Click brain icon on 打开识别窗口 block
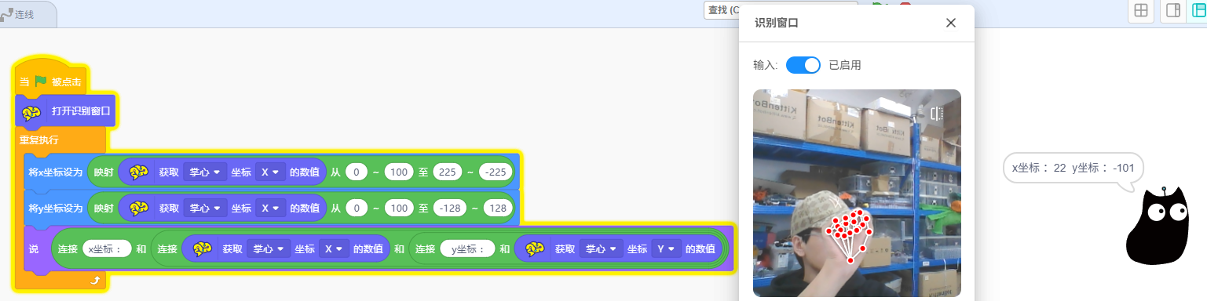The width and height of the screenshot is (1207, 301). click(x=31, y=112)
